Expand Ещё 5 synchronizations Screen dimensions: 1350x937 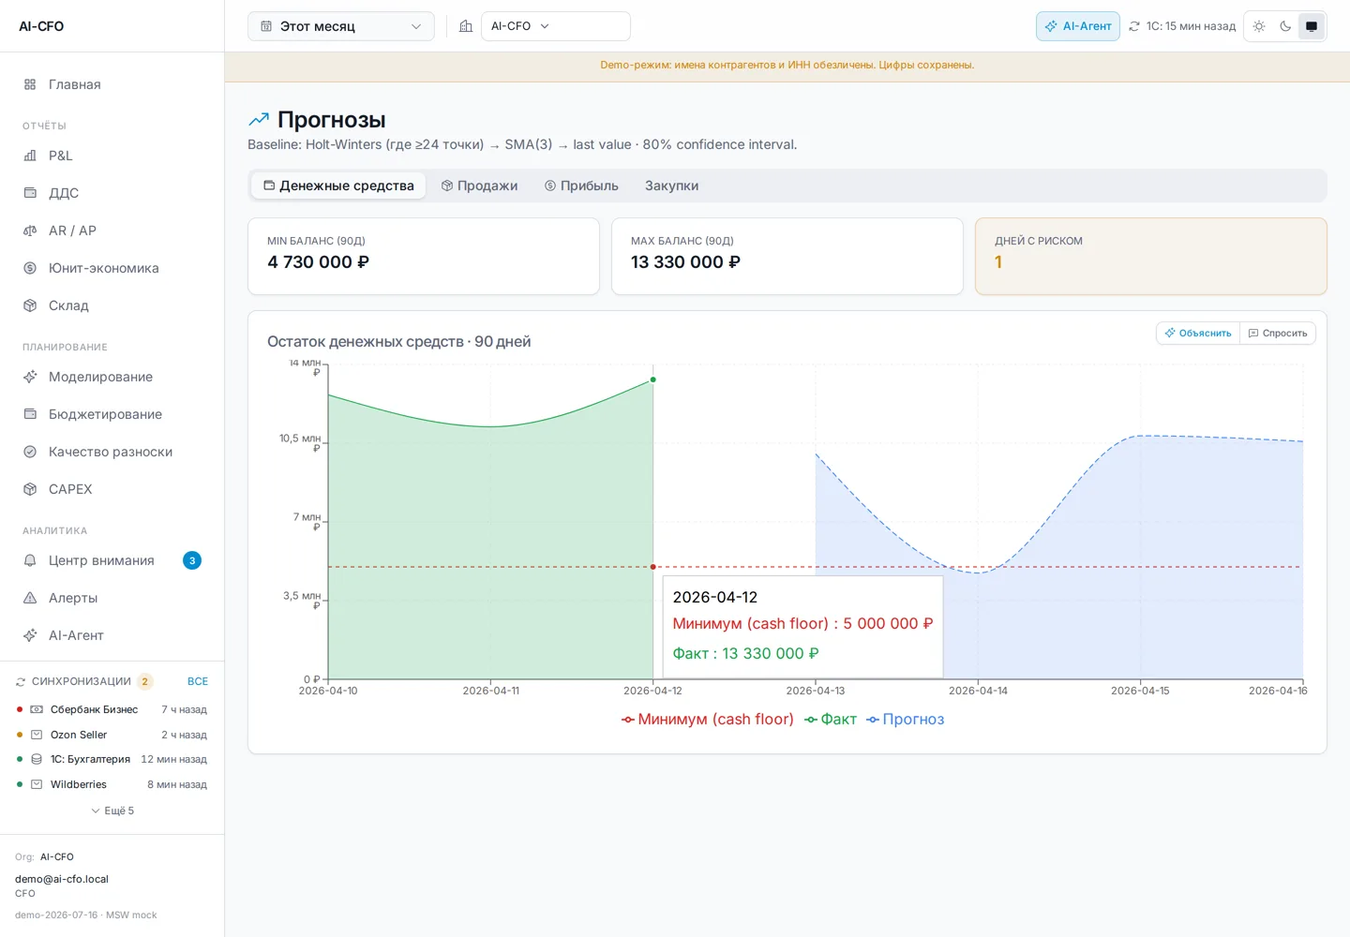[x=112, y=811]
